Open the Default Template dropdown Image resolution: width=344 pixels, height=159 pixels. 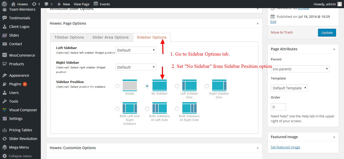tap(289, 88)
